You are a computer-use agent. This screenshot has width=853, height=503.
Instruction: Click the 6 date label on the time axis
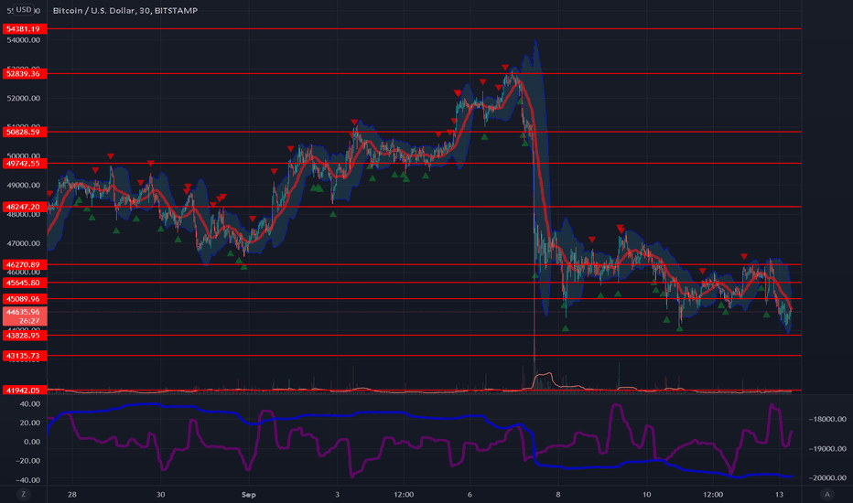click(x=470, y=495)
